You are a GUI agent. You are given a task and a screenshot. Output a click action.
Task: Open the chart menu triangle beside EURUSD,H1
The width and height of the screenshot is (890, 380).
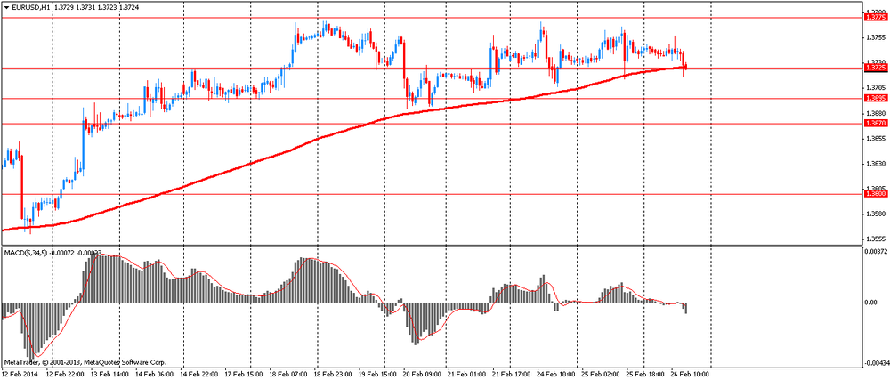point(7,7)
